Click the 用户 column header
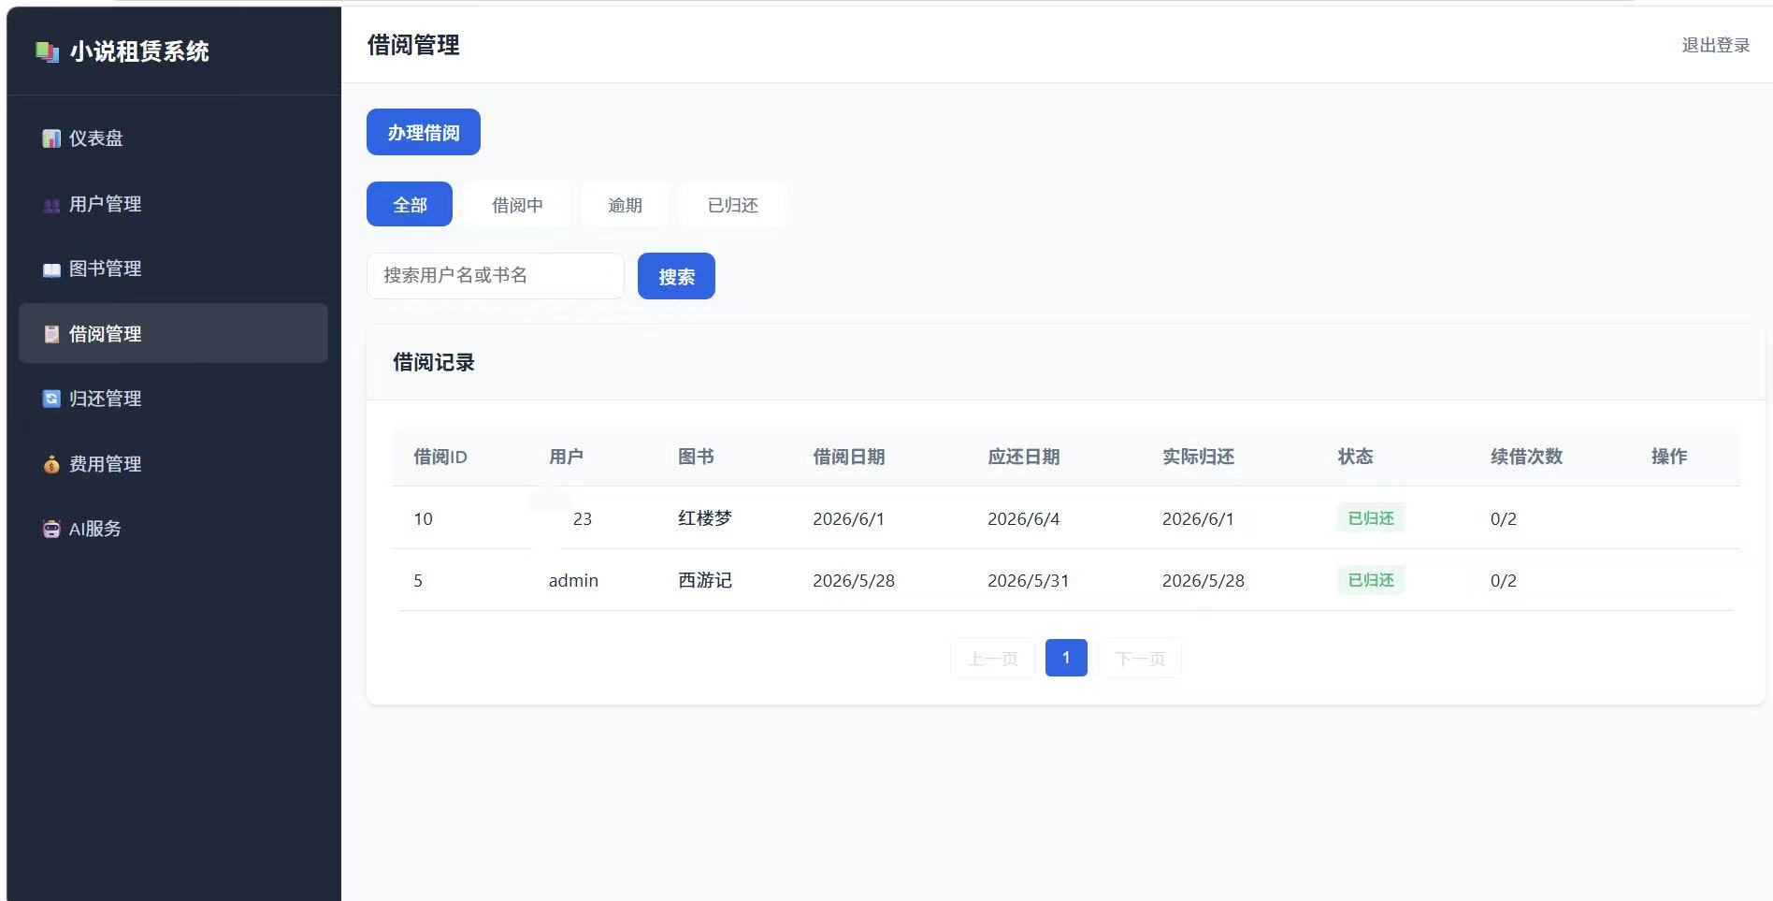Image resolution: width=1773 pixels, height=901 pixels. click(566, 457)
